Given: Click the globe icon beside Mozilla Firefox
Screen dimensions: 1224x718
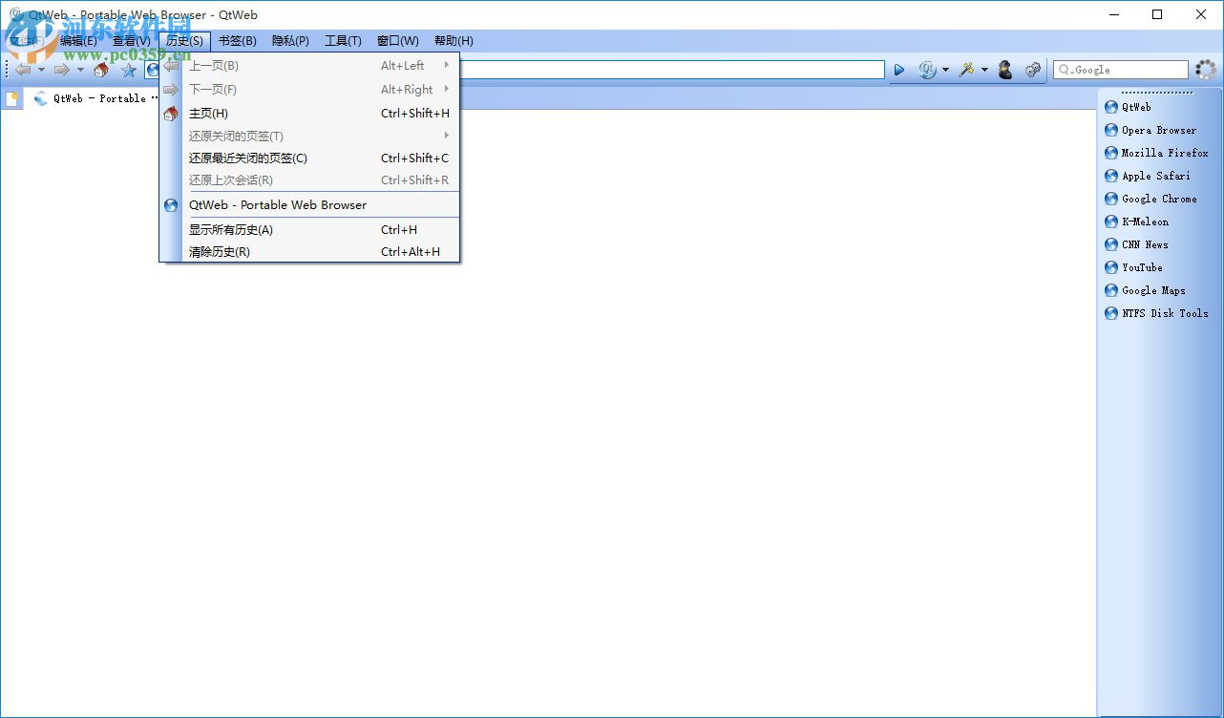Looking at the screenshot, I should (1111, 153).
